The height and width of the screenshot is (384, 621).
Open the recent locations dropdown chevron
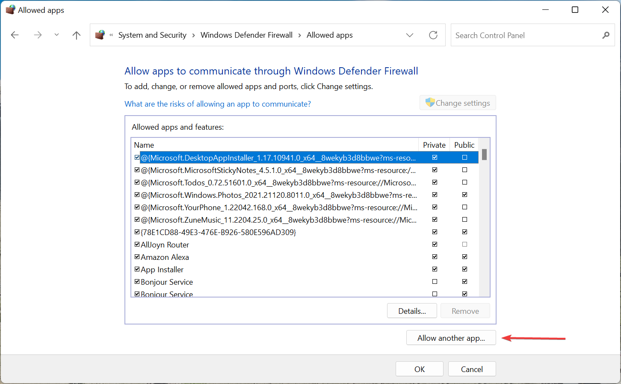click(x=56, y=35)
